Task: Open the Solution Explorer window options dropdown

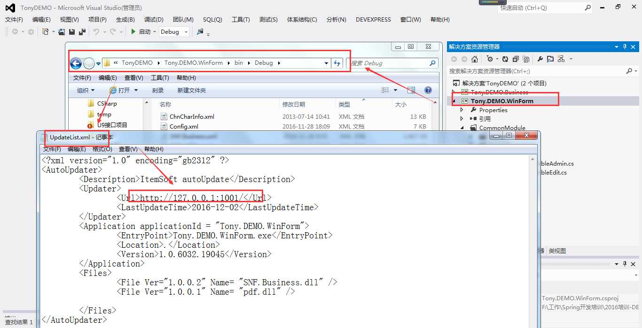Action: click(x=617, y=46)
